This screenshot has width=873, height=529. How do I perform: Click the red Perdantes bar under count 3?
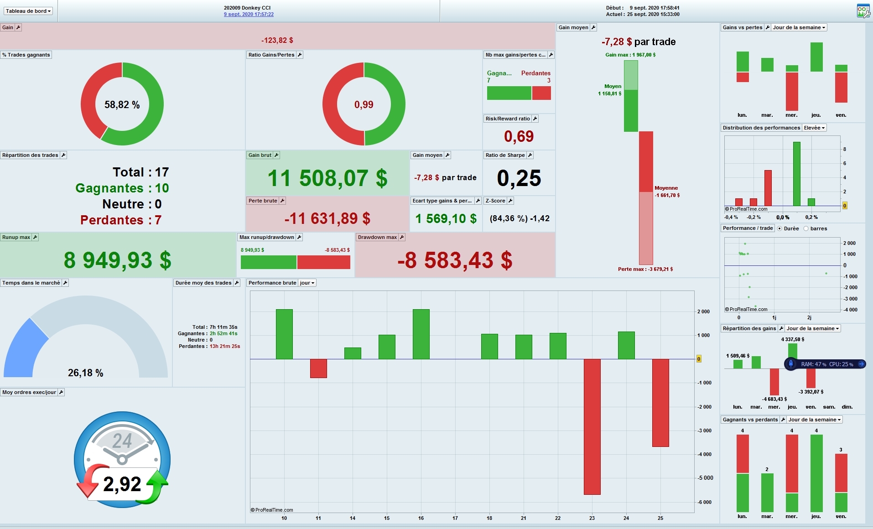541,93
